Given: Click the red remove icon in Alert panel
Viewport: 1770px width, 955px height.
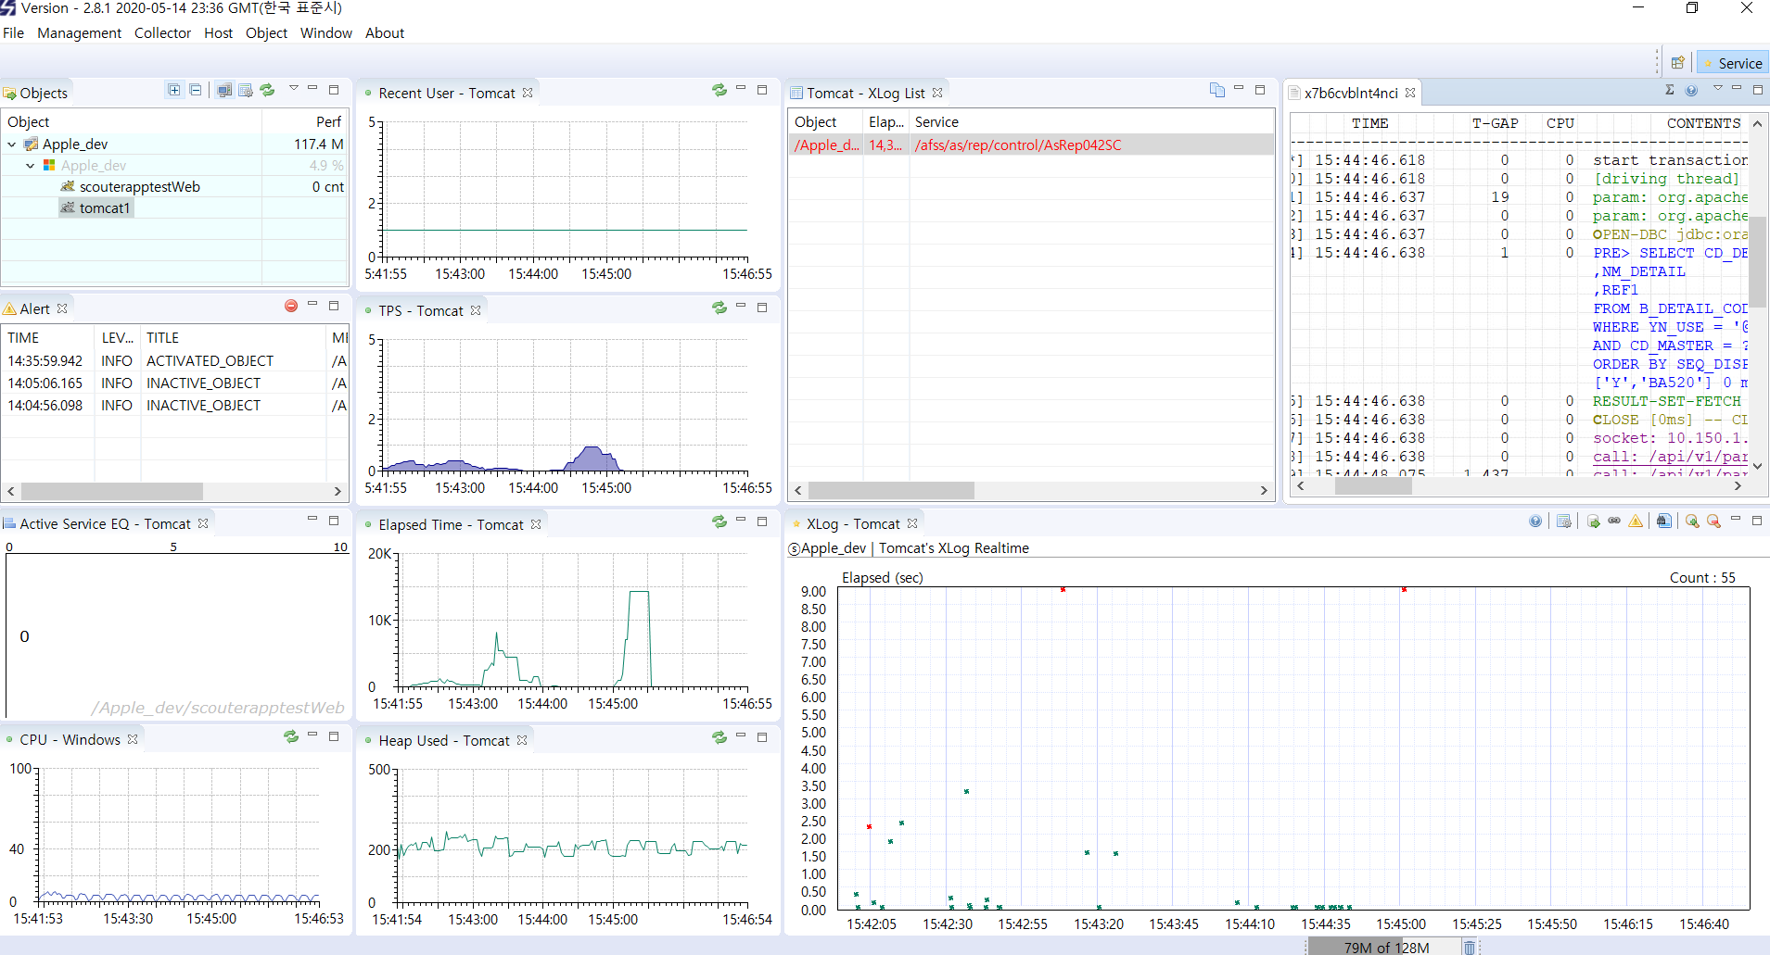Looking at the screenshot, I should (291, 306).
